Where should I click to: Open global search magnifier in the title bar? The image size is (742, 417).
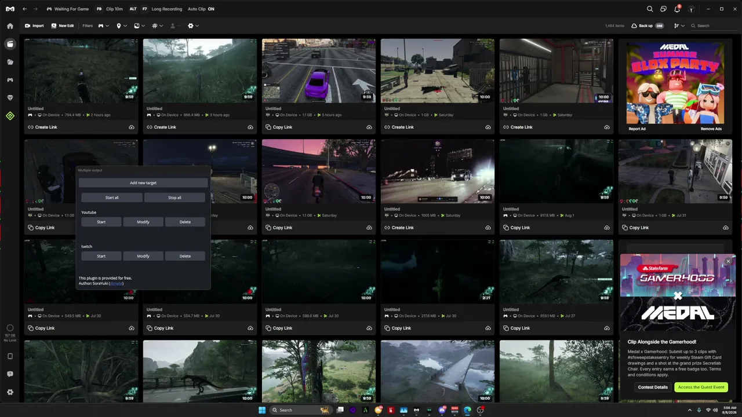pyautogui.click(x=650, y=9)
